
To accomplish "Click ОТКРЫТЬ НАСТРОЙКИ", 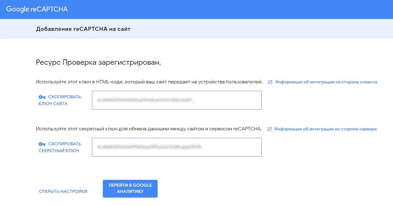I will pos(63,191).
